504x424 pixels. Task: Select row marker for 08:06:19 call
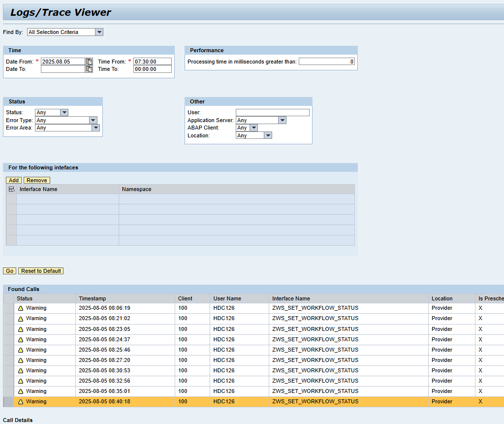(x=8, y=308)
